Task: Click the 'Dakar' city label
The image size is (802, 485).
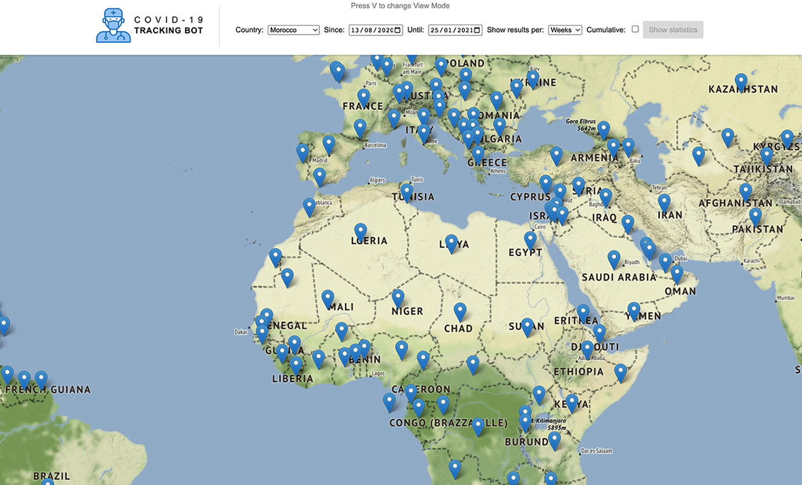Action: (x=241, y=332)
